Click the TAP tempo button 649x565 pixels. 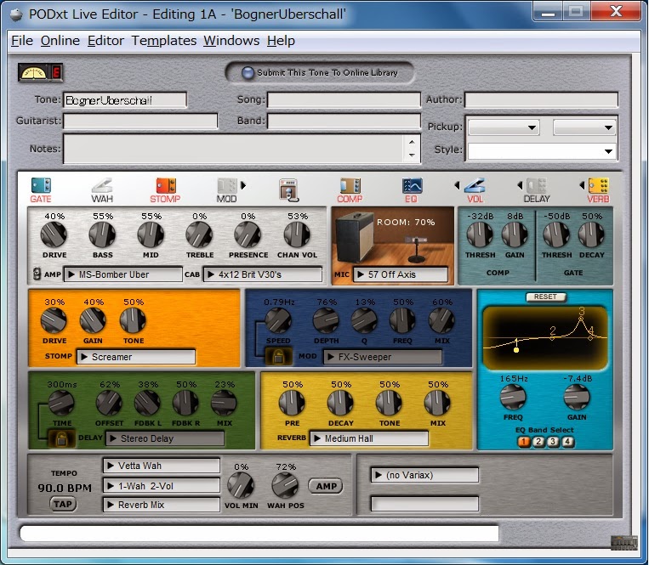pos(63,504)
